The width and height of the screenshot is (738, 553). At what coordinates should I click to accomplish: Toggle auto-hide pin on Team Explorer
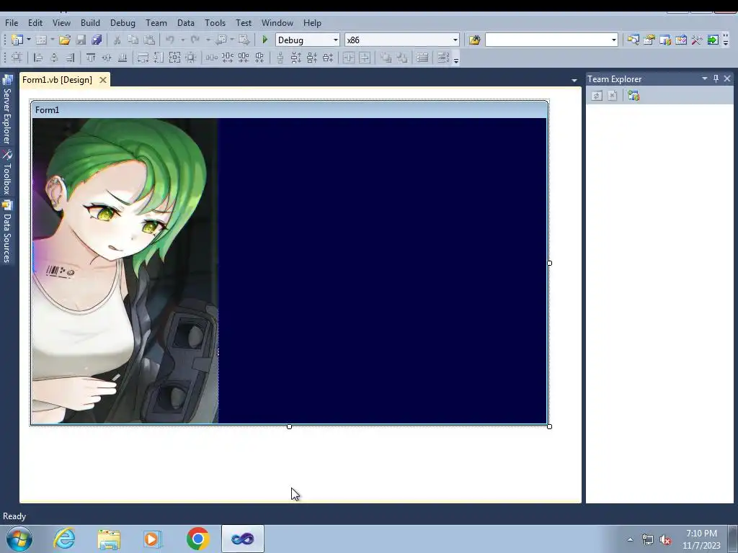coord(716,78)
